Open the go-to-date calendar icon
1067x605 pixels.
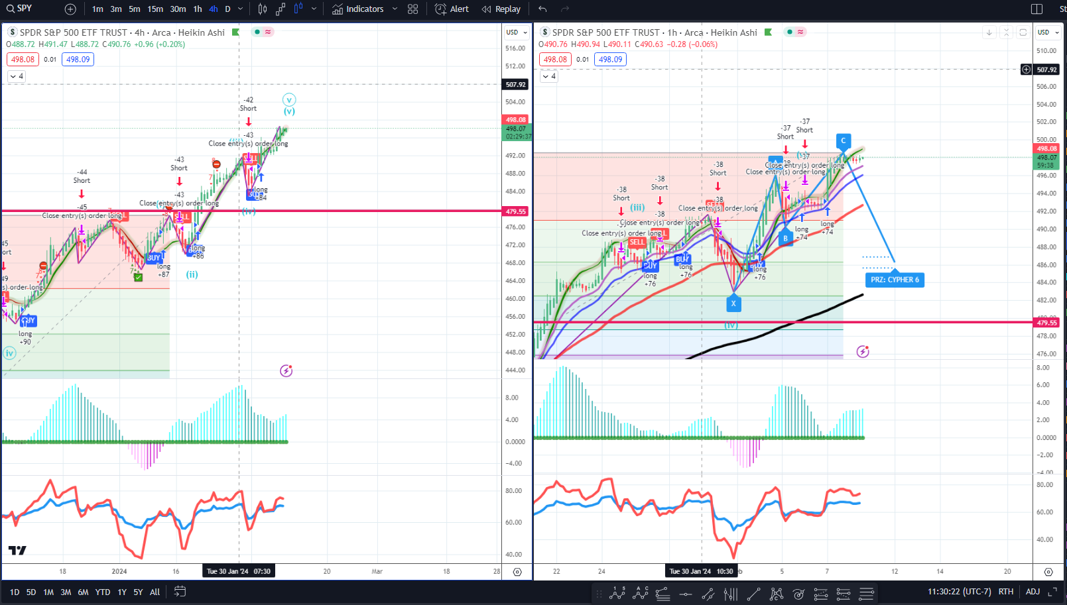tap(180, 592)
